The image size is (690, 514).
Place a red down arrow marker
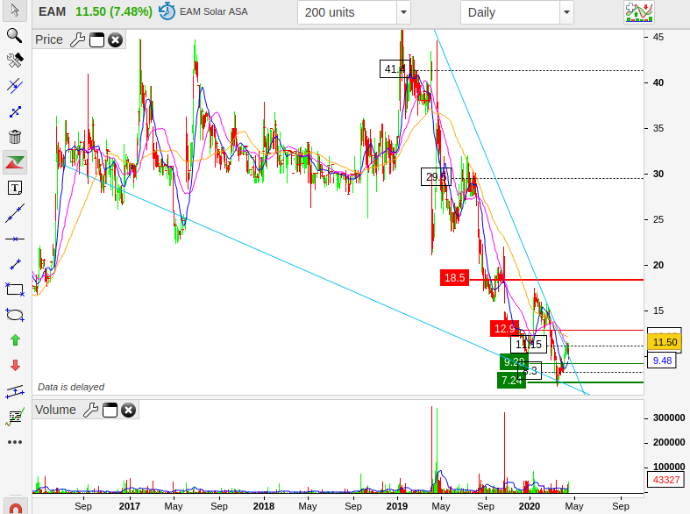tap(14, 365)
